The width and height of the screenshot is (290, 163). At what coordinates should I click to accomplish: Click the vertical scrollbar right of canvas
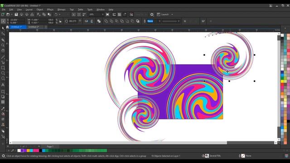point(279,83)
